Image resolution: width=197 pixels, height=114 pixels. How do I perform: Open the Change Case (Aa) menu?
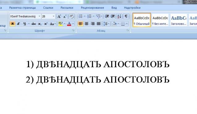(x=52, y=24)
